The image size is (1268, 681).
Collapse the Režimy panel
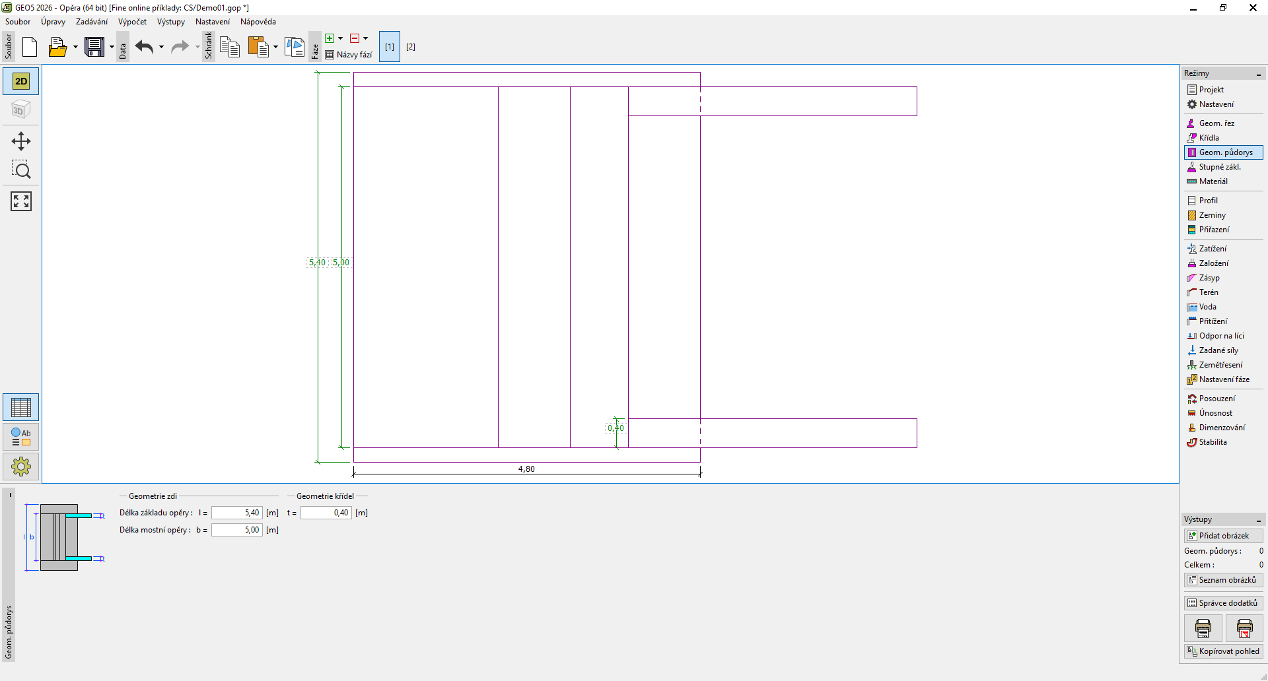tap(1259, 74)
